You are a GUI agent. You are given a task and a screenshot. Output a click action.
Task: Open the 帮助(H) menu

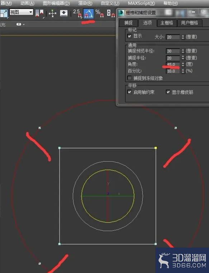click(x=170, y=3)
